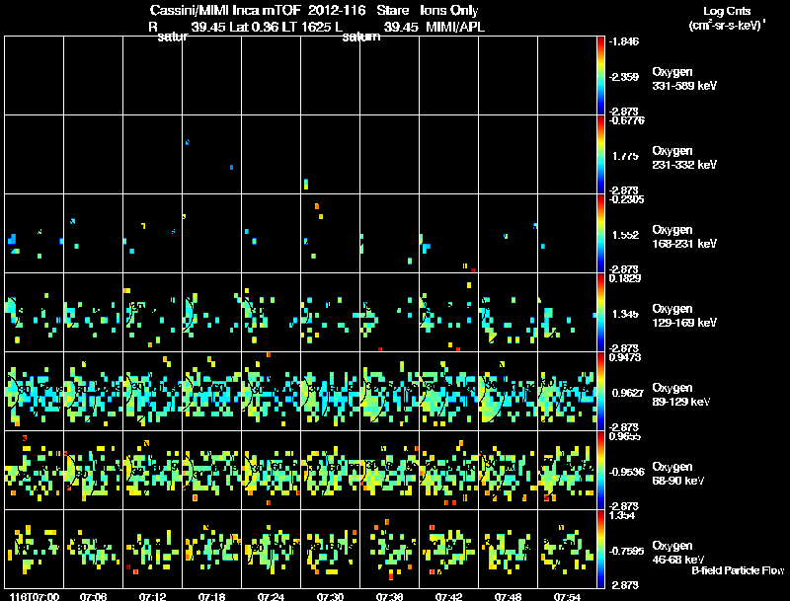Click the color scale bar for 168-231 keV
Screen dimensions: 790x601
point(600,234)
